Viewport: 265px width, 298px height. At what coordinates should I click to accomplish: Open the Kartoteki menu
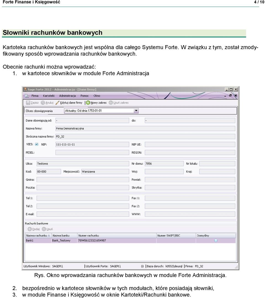[x=49, y=96]
